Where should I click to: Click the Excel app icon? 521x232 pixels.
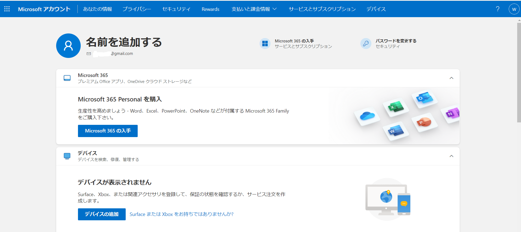[396, 107]
